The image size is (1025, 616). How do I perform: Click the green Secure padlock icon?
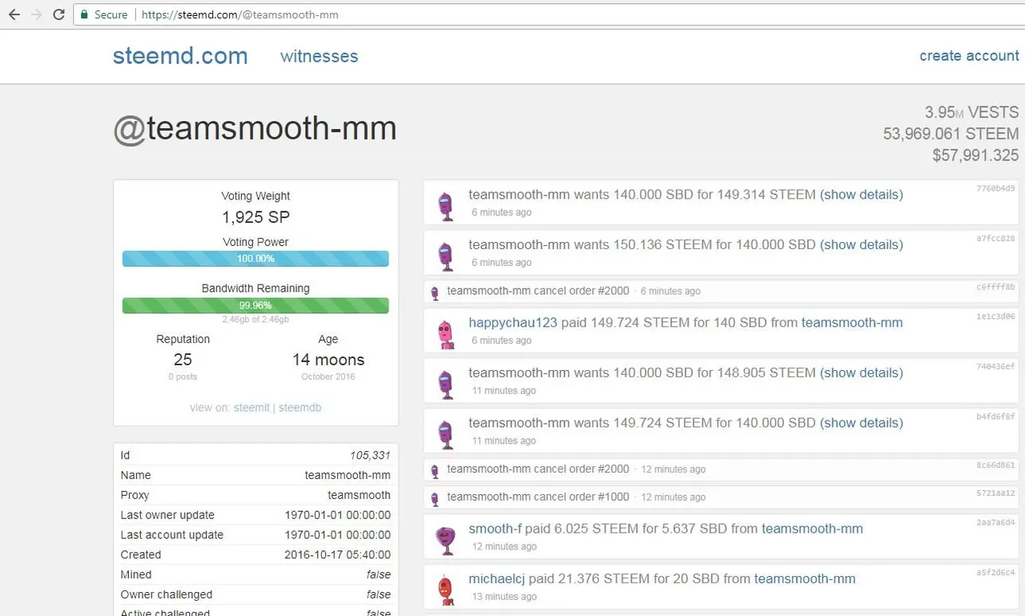pyautogui.click(x=85, y=14)
